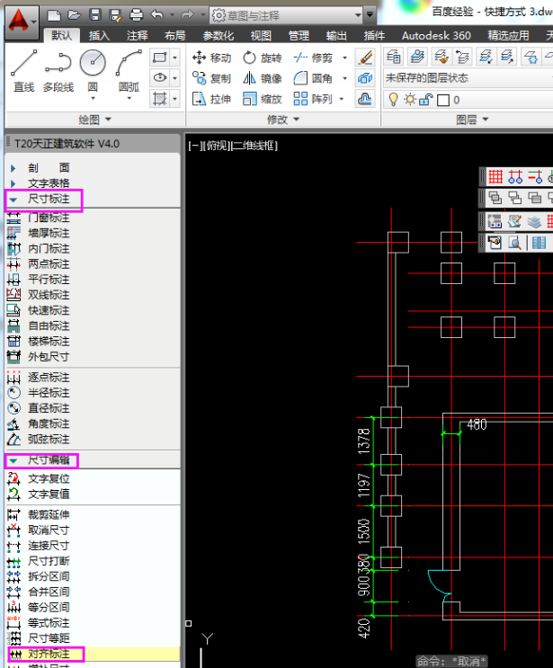
Task: Click the red grid axis toolbar icon
Action: point(495,176)
